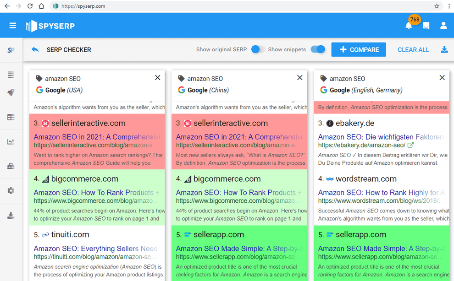Open the user account icon
The height and width of the screenshot is (281, 454).
[443, 26]
